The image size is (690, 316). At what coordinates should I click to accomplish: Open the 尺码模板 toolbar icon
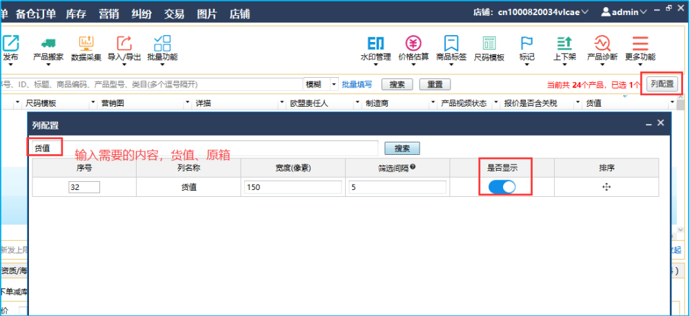tap(489, 43)
